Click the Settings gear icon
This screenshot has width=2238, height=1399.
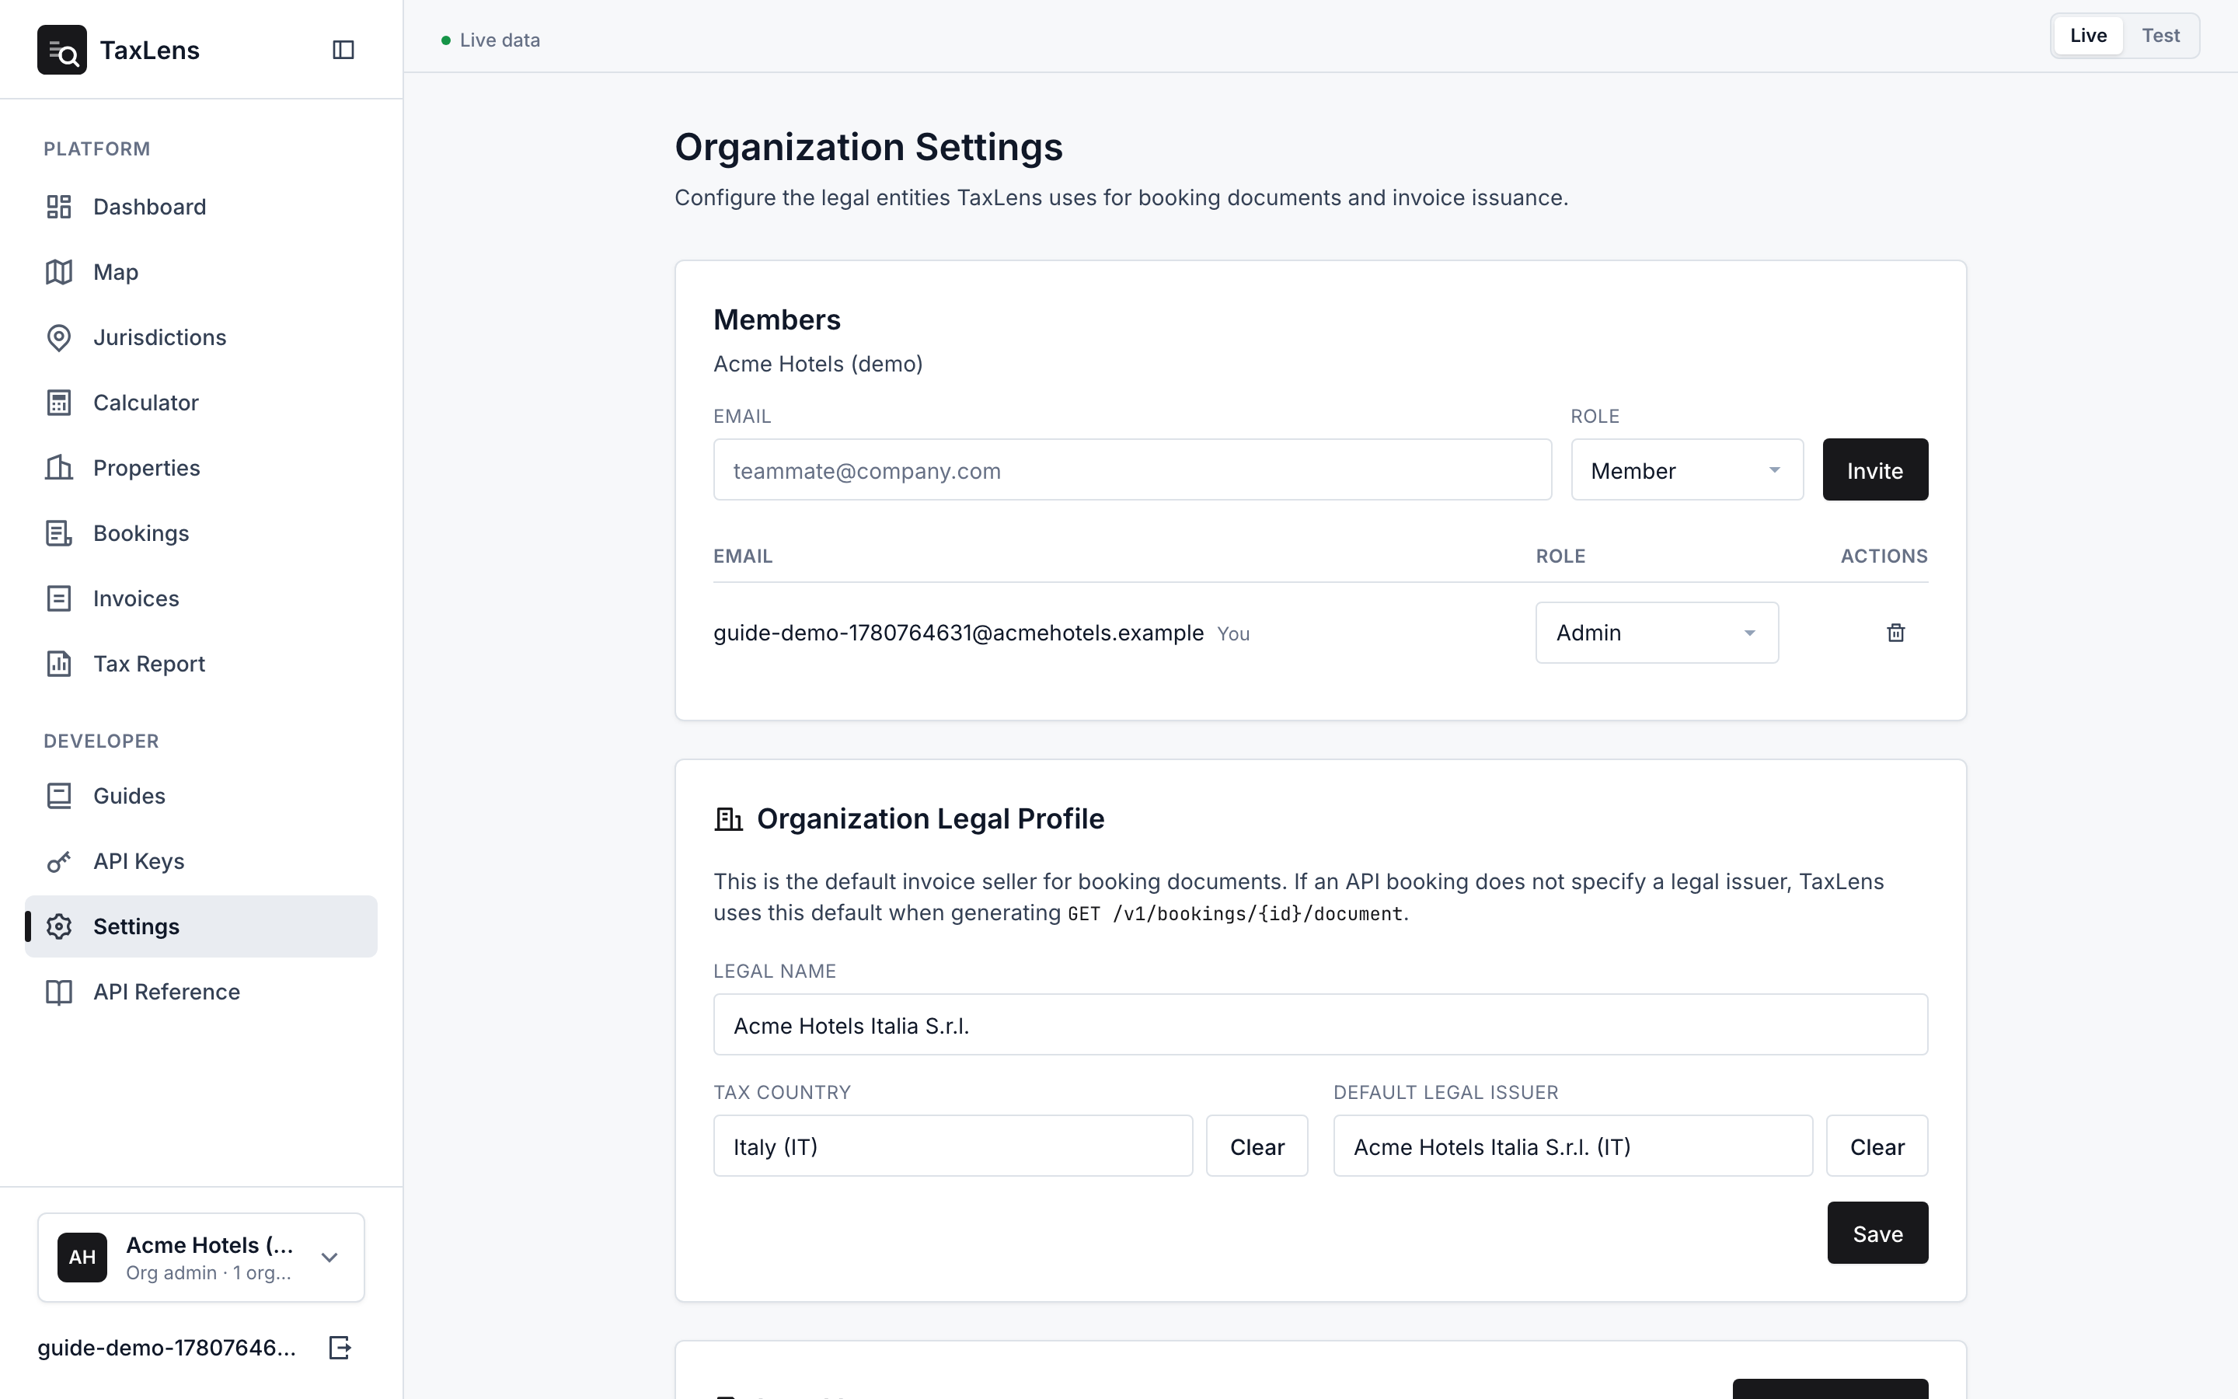point(59,926)
